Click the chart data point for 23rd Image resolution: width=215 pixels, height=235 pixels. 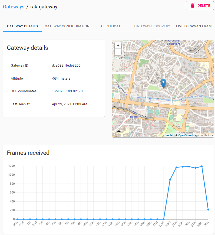click(x=170, y=180)
